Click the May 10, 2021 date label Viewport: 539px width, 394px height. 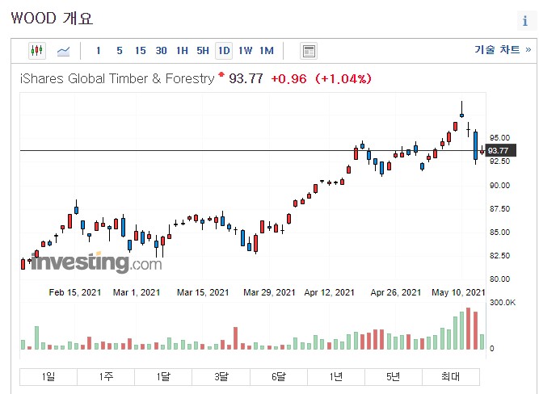click(x=458, y=292)
